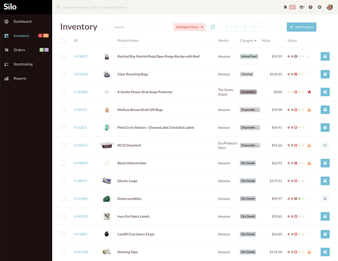Click the refresh inventory icon
Image resolution: width=338 pixels, height=261 pixels.
tap(213, 27)
